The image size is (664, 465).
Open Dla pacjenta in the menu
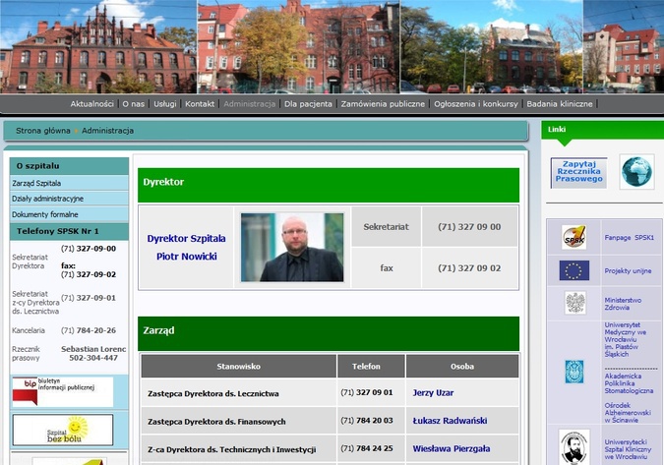pos(308,104)
